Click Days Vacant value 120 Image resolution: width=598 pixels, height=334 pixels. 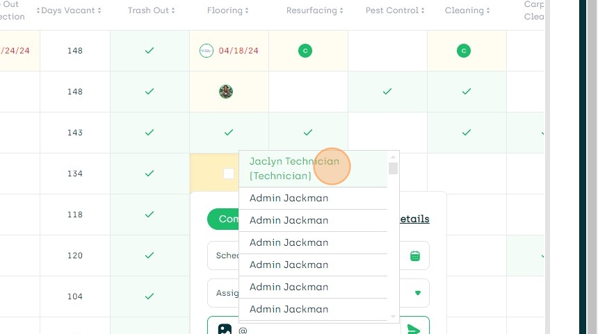point(75,256)
